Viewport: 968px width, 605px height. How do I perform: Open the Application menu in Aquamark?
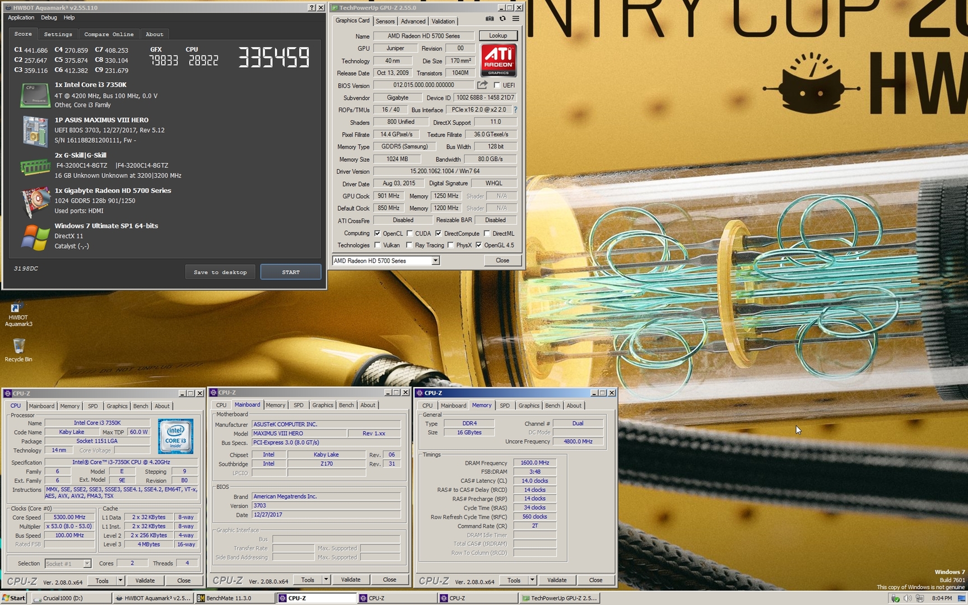pyautogui.click(x=21, y=17)
